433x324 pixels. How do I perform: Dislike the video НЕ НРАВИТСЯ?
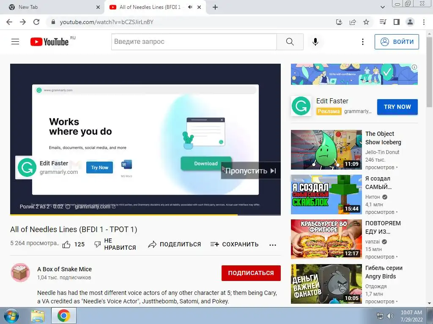[115, 244]
